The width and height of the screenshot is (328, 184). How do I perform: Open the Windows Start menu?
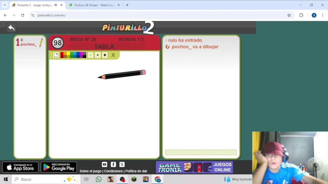click(x=6, y=179)
